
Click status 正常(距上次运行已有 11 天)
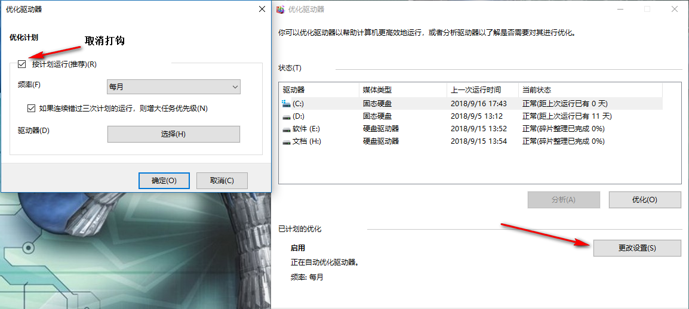pos(567,116)
